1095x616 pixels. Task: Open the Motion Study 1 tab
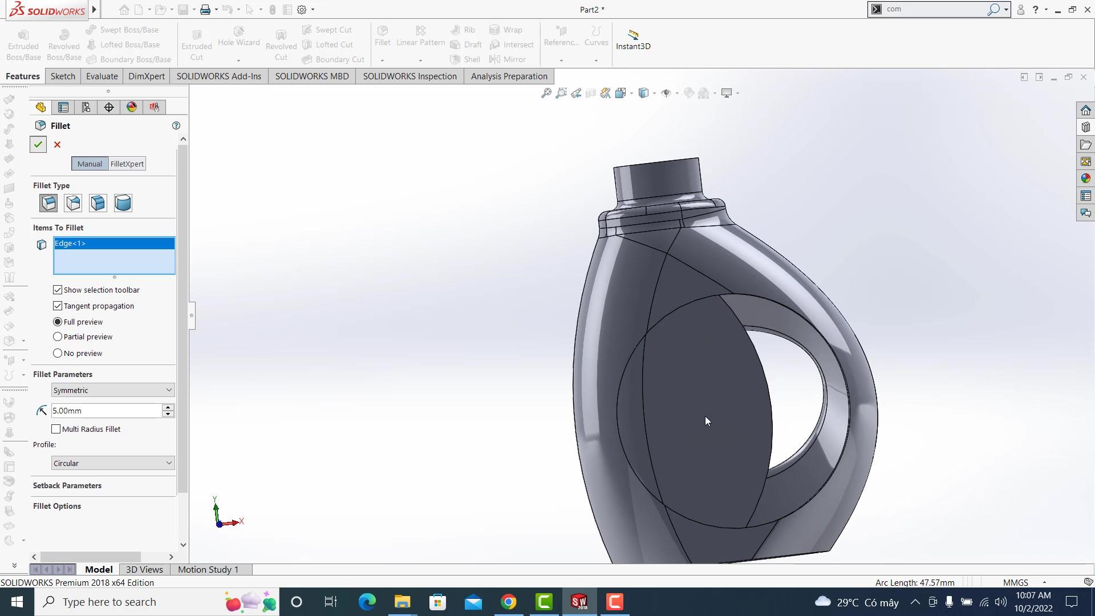click(208, 569)
